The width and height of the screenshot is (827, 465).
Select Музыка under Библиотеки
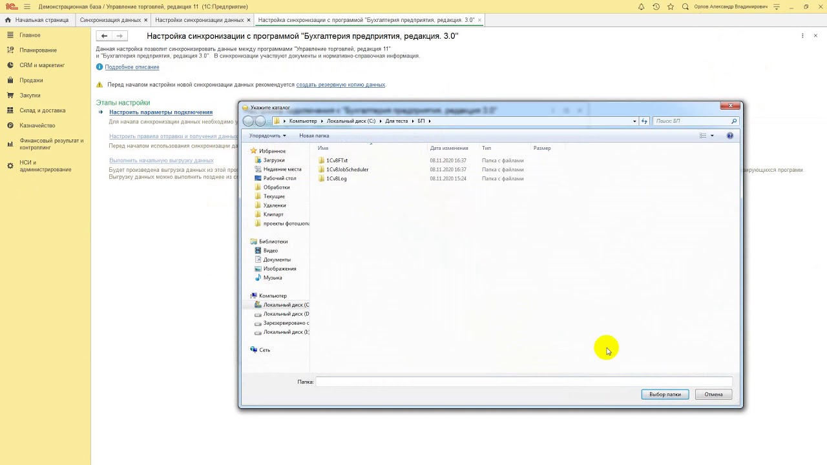click(x=268, y=278)
